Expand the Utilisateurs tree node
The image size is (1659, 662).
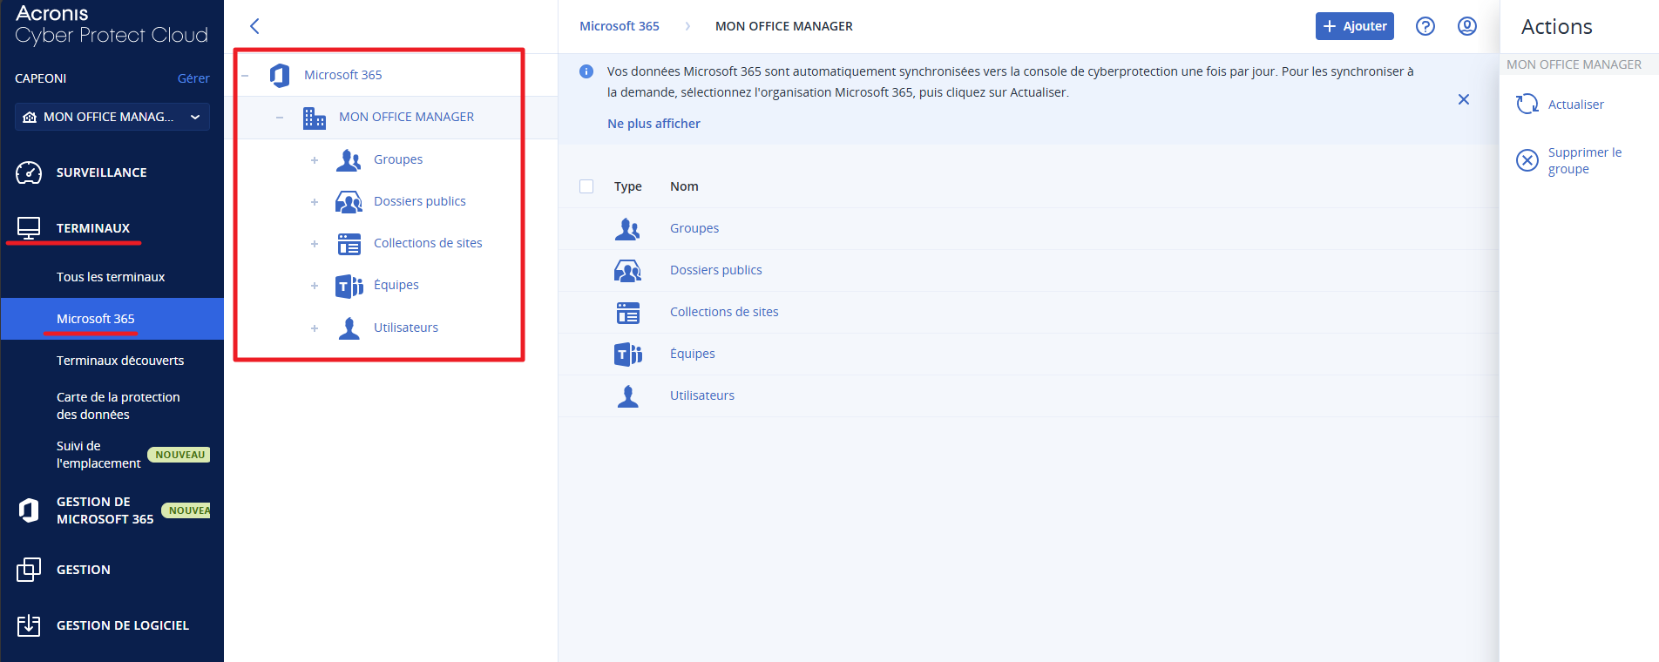coord(315,328)
